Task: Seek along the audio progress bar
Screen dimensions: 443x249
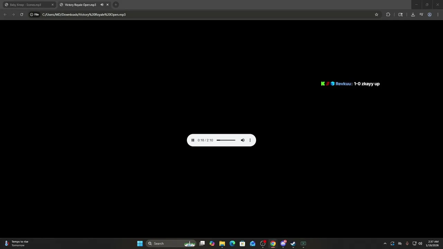Action: pyautogui.click(x=226, y=140)
